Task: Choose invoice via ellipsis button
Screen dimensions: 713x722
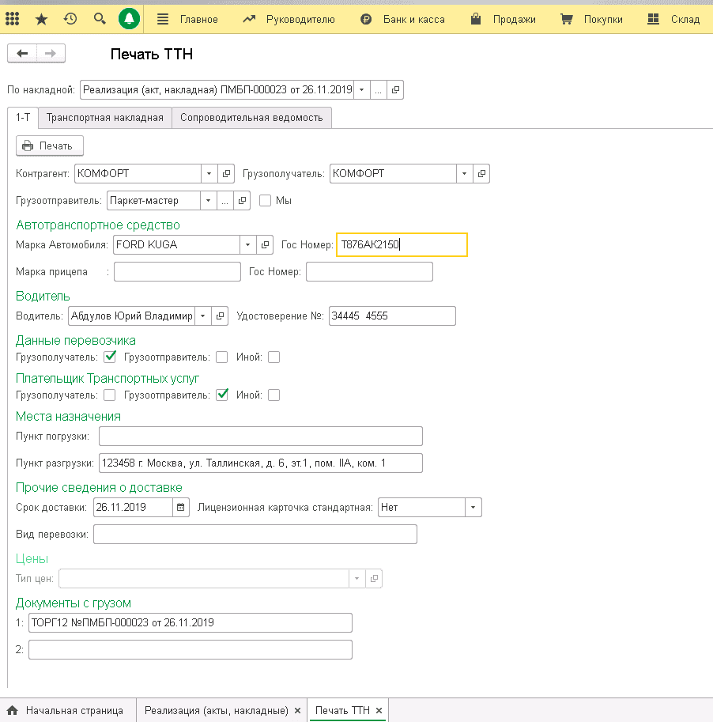Action: [x=378, y=90]
